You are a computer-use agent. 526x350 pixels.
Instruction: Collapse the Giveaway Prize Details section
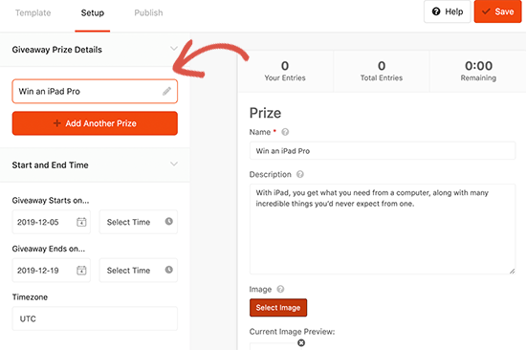(174, 49)
